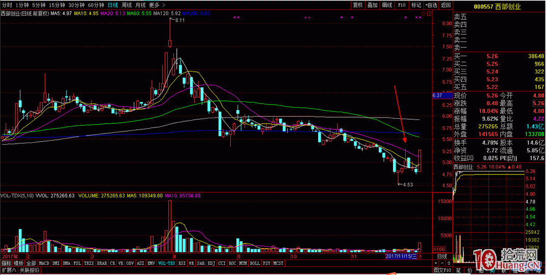This screenshot has height=275, width=546.
Task: Switch to the CR indicator
Action: click(112, 263)
